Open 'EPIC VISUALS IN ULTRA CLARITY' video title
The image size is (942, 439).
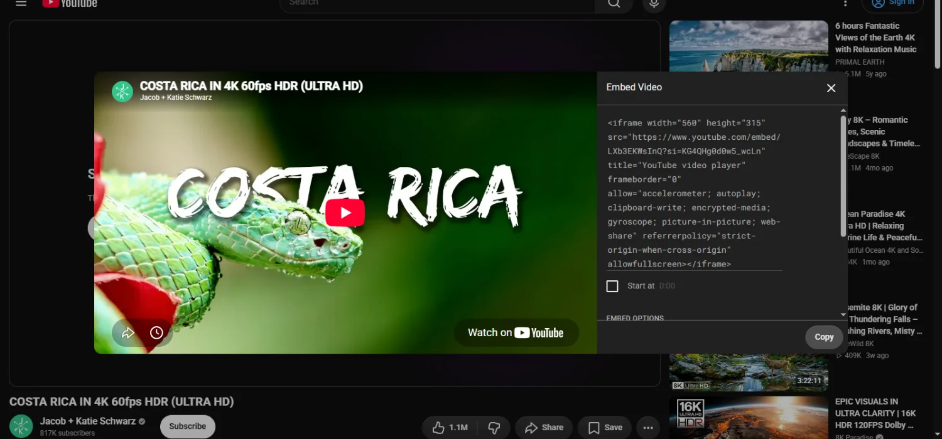(x=875, y=413)
